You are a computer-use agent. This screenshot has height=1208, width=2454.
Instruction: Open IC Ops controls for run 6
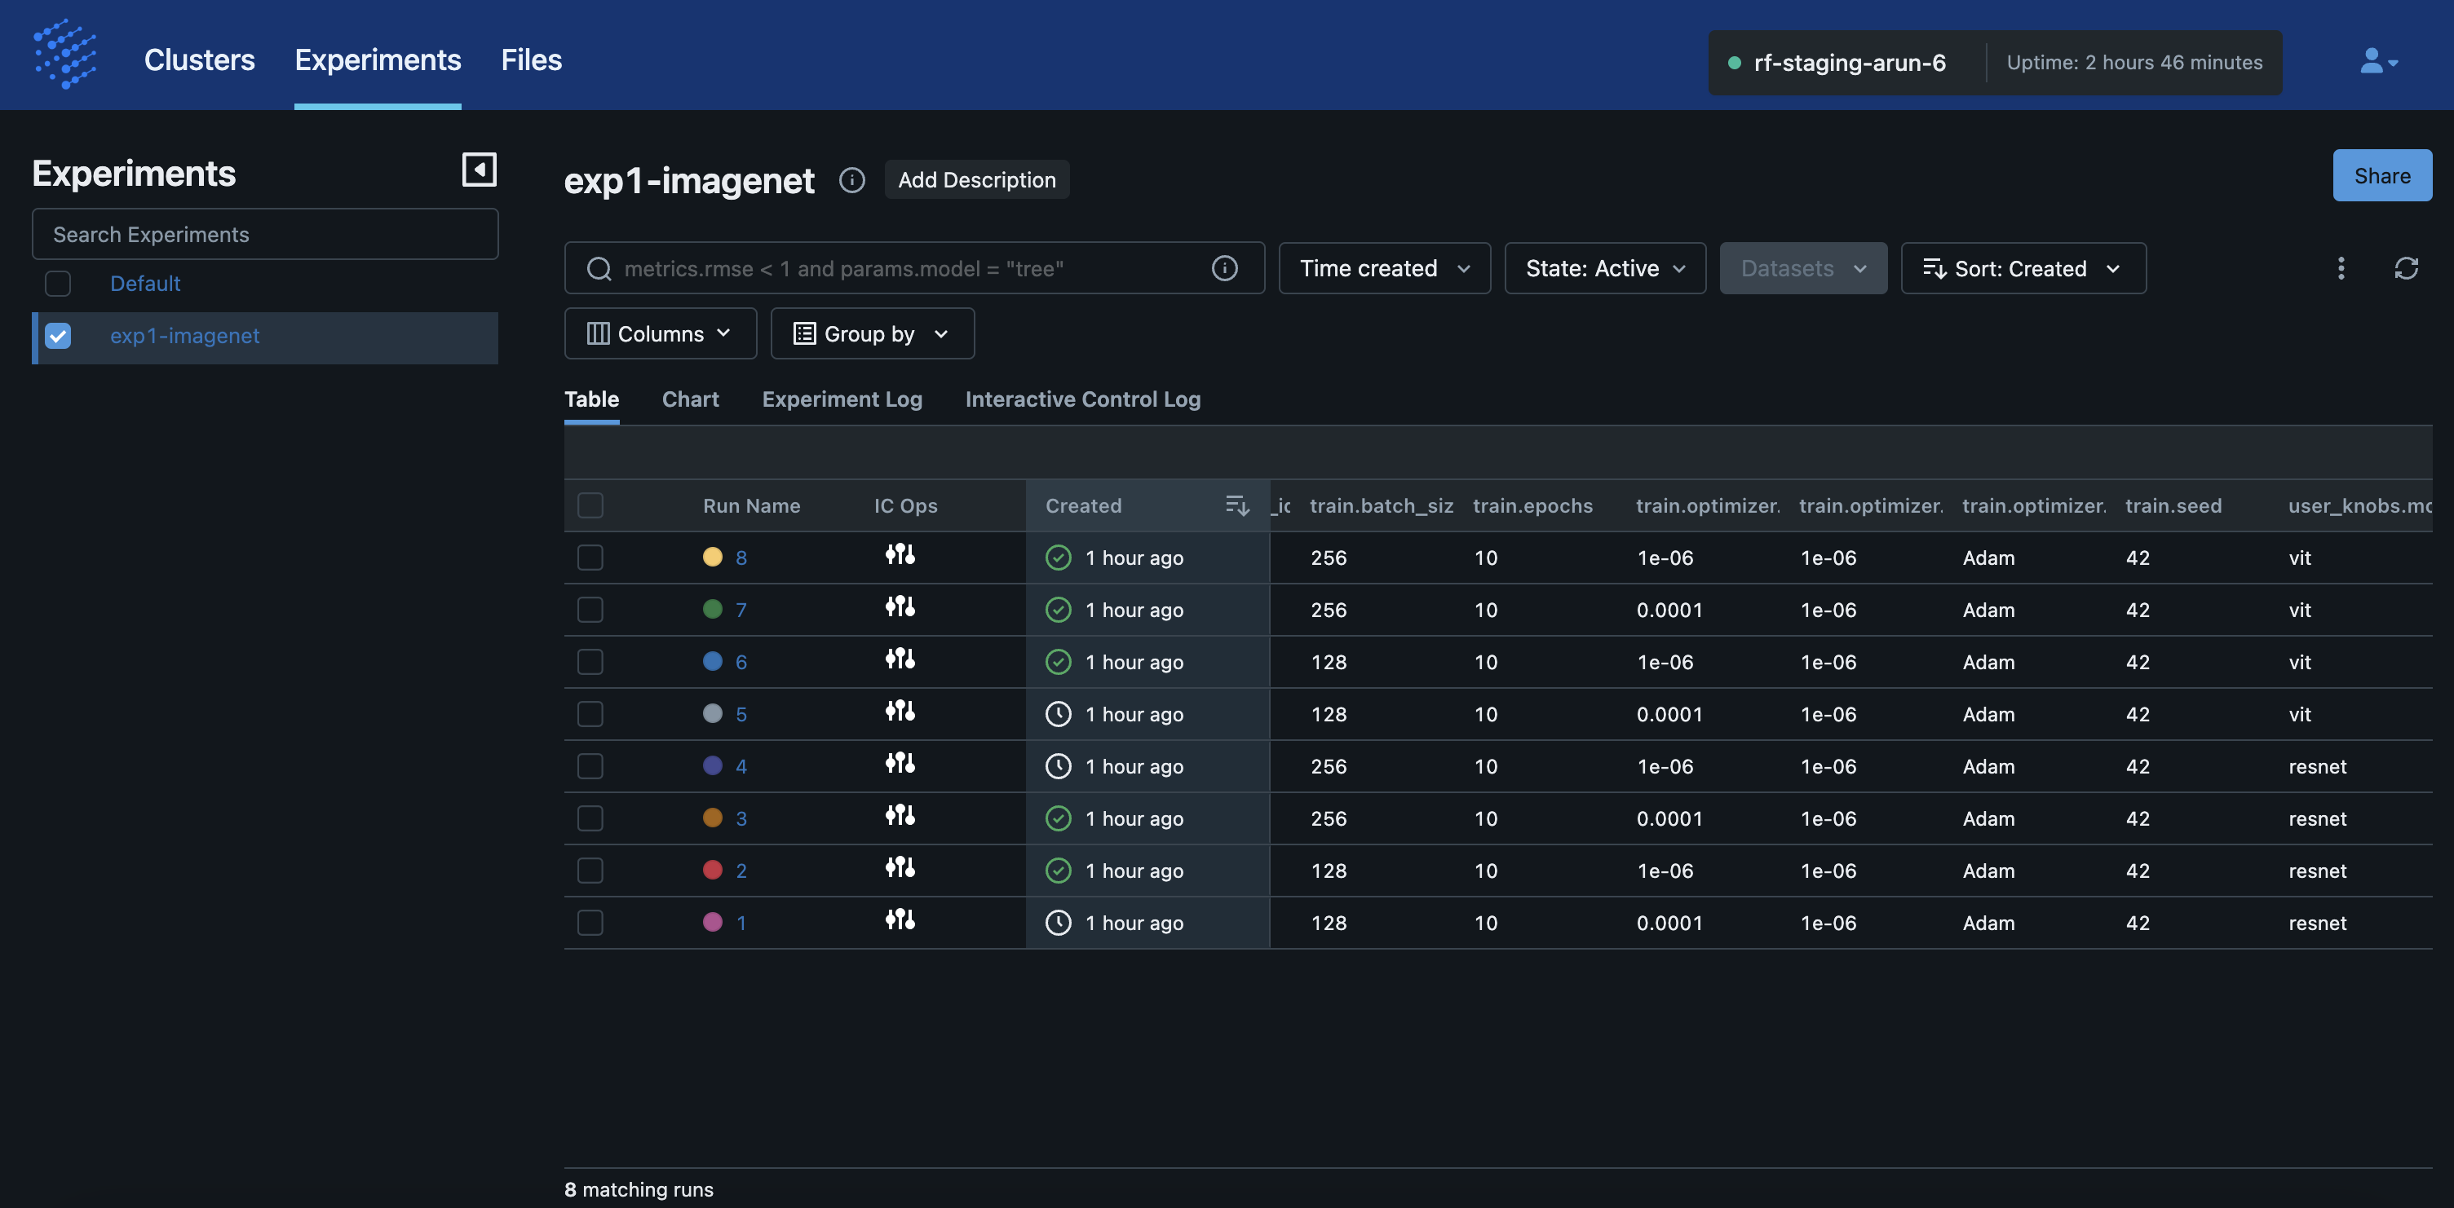900,659
